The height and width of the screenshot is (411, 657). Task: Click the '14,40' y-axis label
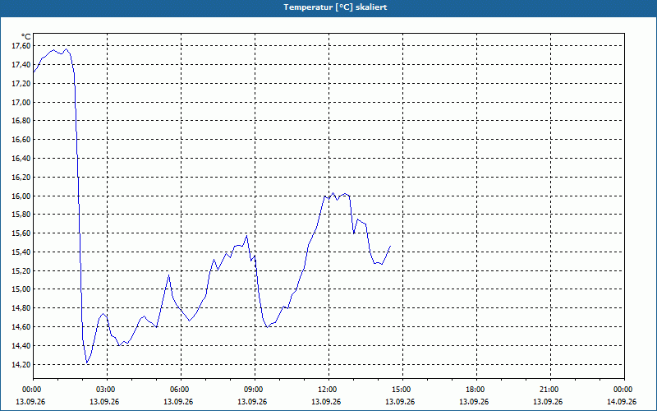click(21, 346)
